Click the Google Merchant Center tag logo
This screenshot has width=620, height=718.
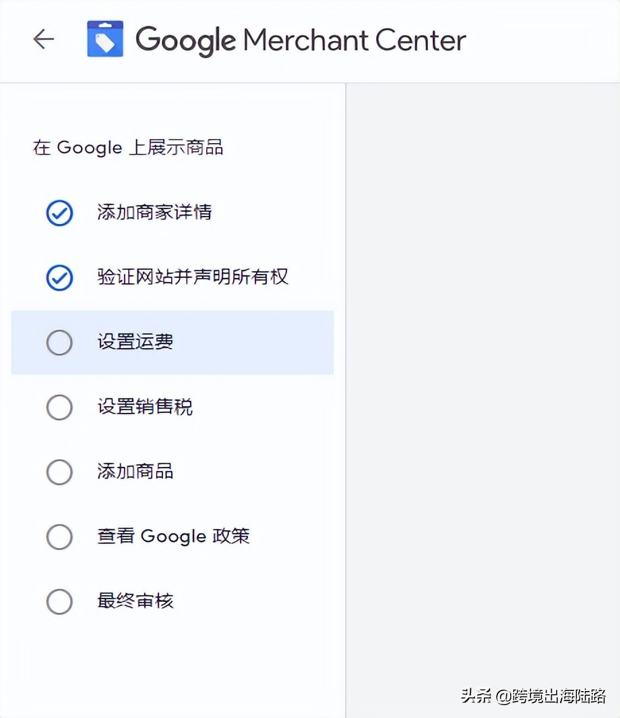pyautogui.click(x=105, y=39)
